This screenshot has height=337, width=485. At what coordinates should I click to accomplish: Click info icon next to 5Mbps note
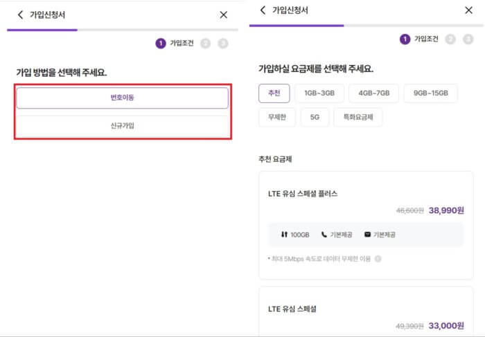pos(378,259)
